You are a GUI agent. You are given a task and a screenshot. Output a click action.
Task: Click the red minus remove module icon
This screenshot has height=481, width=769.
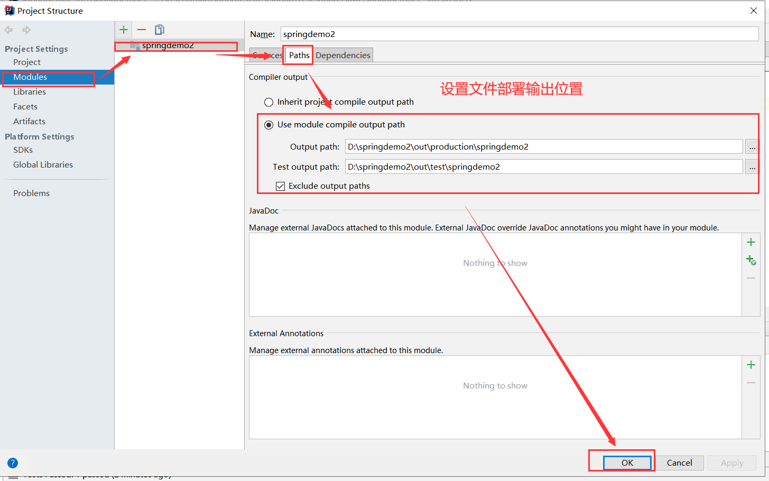coord(142,30)
